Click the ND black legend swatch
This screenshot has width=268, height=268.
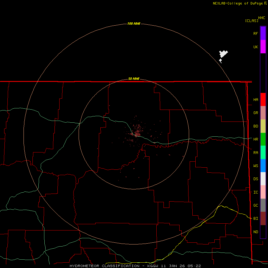(263, 232)
